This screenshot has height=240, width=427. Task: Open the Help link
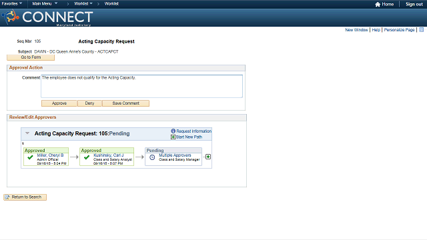click(376, 29)
